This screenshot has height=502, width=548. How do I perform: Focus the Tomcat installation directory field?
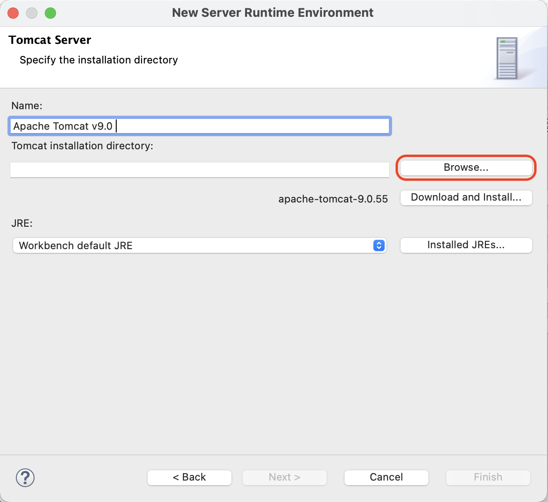(x=200, y=170)
